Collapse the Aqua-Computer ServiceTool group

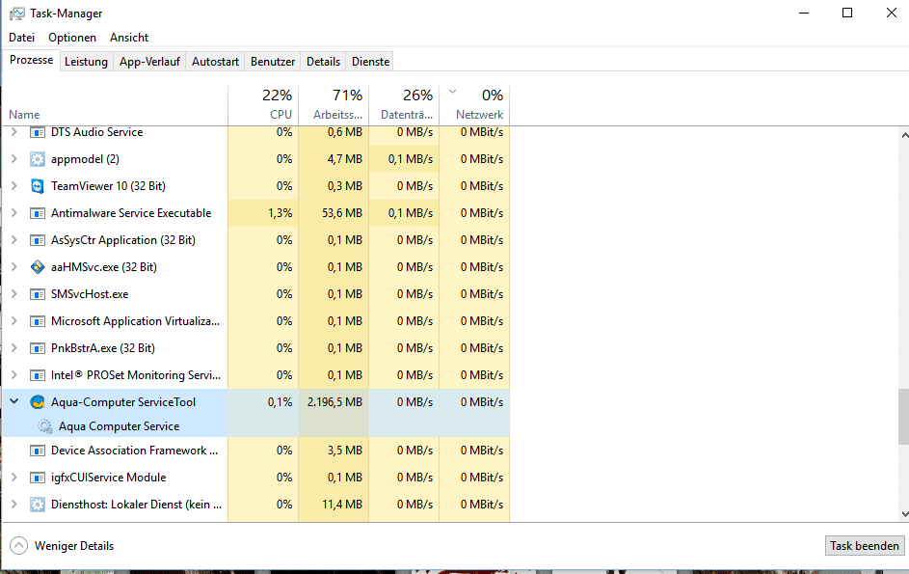click(x=13, y=402)
